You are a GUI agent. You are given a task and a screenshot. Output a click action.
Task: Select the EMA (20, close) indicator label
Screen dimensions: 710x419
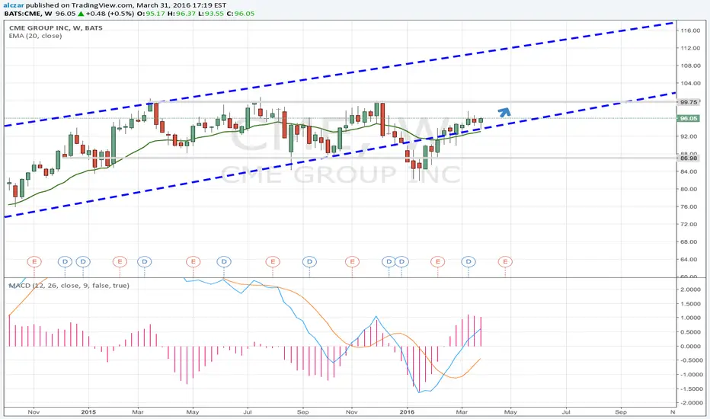(x=35, y=36)
